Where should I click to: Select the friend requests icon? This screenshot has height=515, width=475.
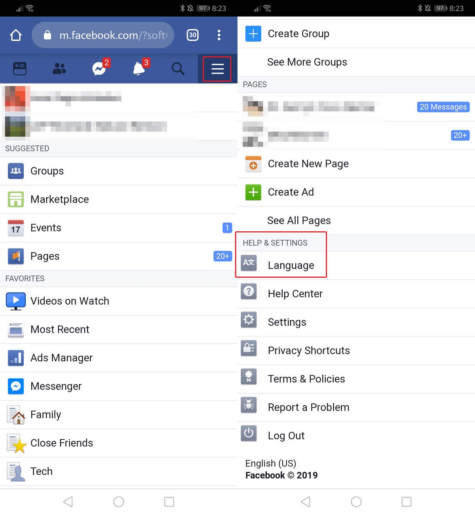pos(59,69)
